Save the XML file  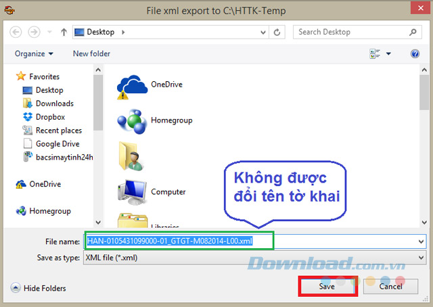click(327, 286)
